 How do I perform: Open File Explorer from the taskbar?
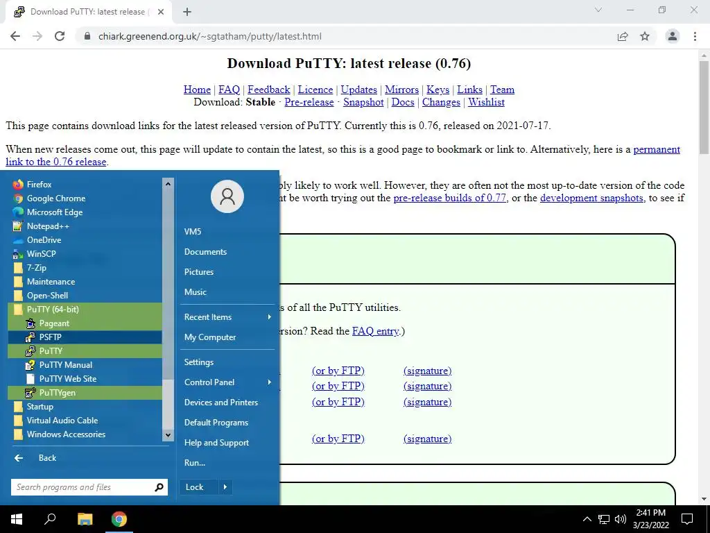click(x=85, y=519)
